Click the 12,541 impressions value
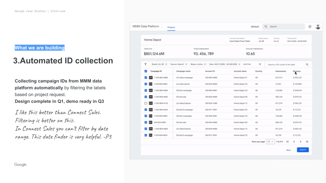Screen dimensions: 326x183 coord(278,84)
